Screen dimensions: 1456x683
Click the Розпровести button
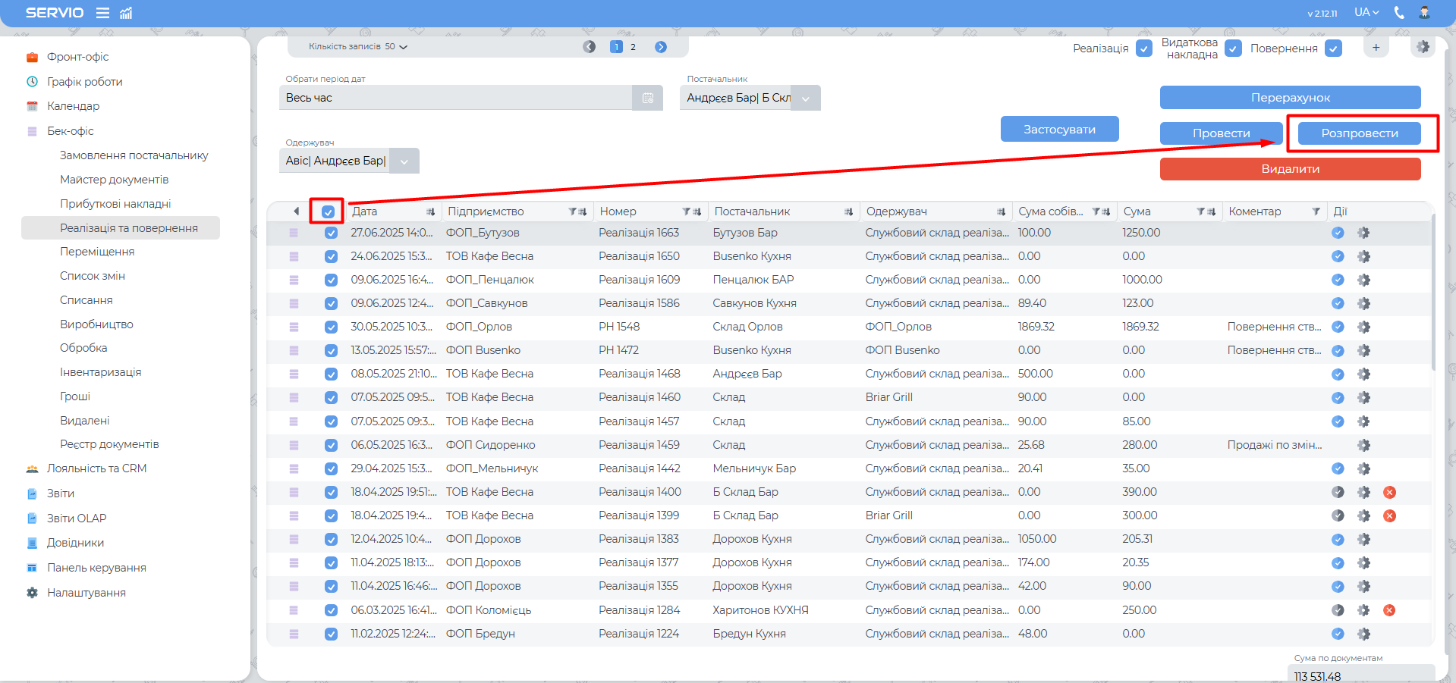[x=1359, y=133]
